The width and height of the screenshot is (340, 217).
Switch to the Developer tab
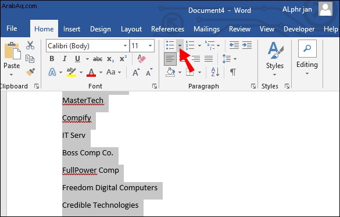click(x=299, y=29)
